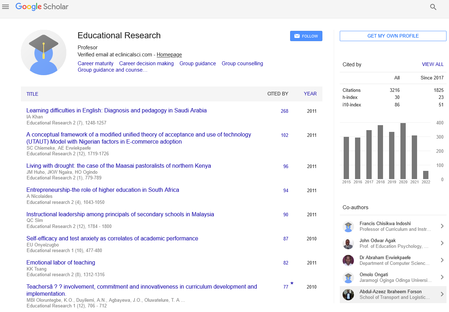Click the 2020 bar in citations chart
The width and height of the screenshot is (449, 312).
pyautogui.click(x=403, y=151)
